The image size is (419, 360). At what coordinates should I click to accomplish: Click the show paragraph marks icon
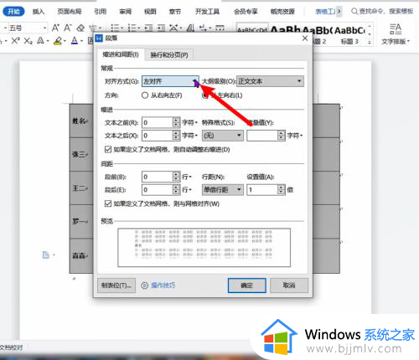point(203,28)
